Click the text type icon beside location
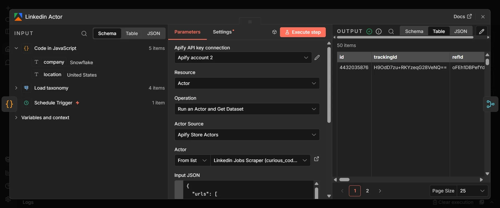This screenshot has width=500, height=208. [36, 75]
